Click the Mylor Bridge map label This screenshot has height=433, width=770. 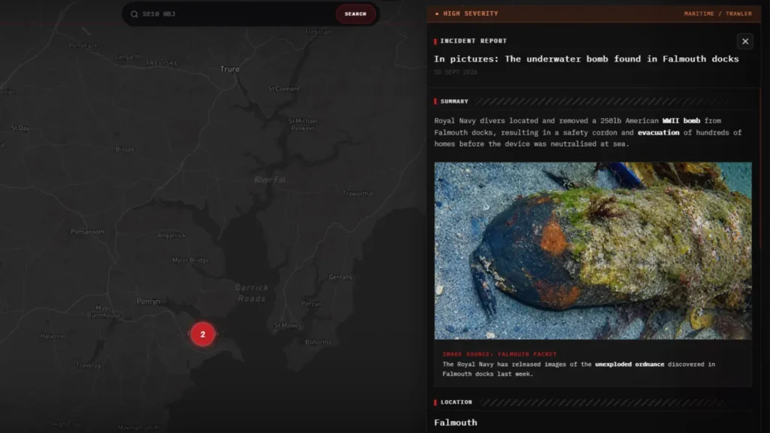coord(190,260)
